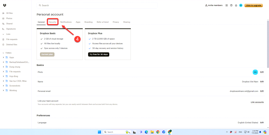Open the help question mark icon
The image size is (269, 135).
click(x=231, y=5)
